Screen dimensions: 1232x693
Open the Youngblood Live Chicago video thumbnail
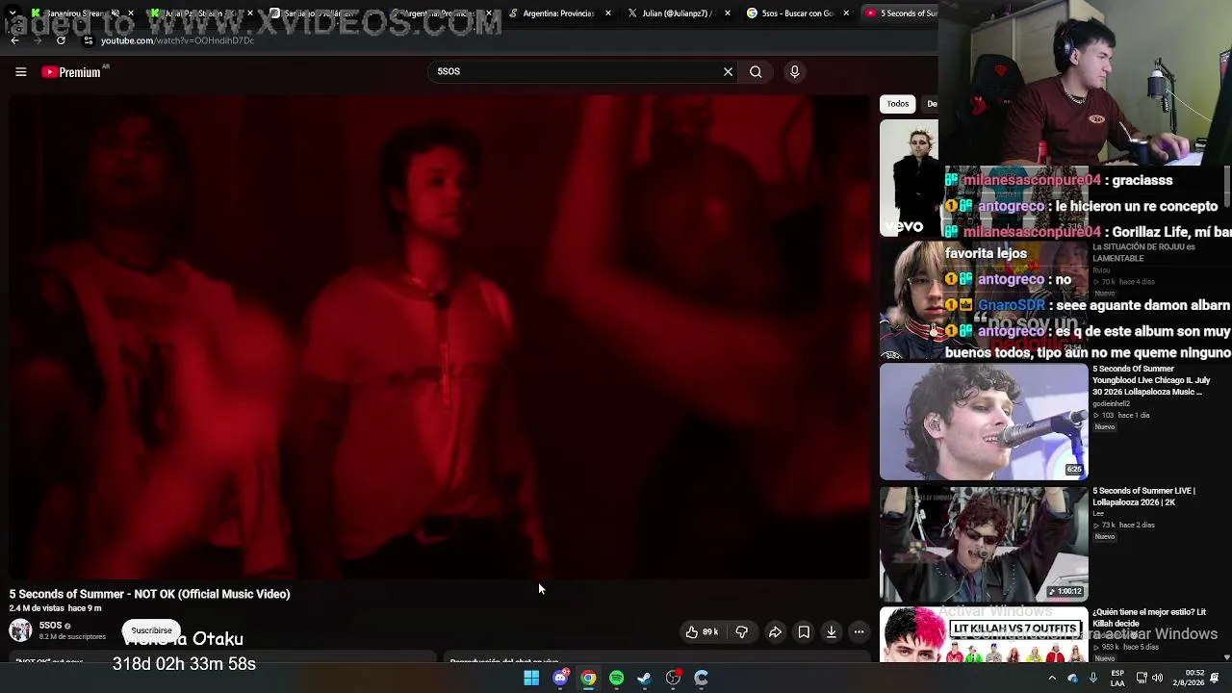(x=984, y=422)
